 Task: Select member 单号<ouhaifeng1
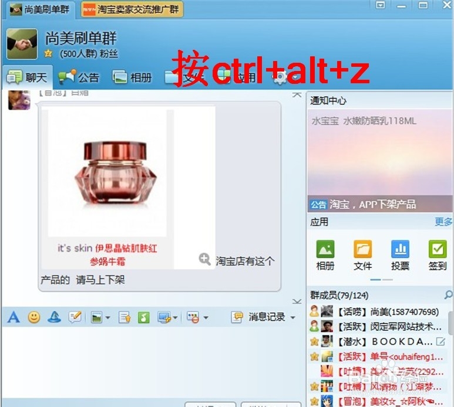[x=379, y=357]
